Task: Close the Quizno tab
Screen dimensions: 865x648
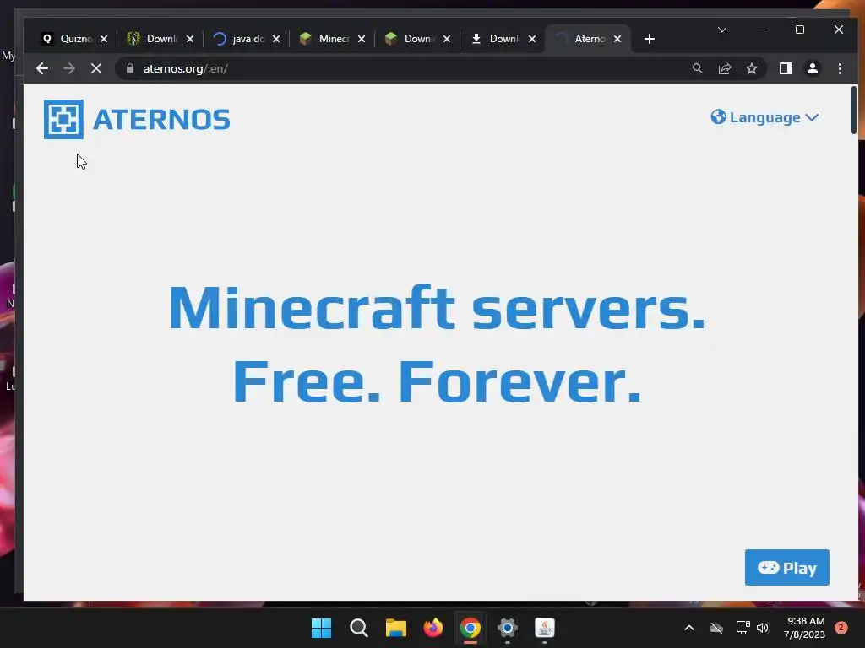Action: (104, 39)
